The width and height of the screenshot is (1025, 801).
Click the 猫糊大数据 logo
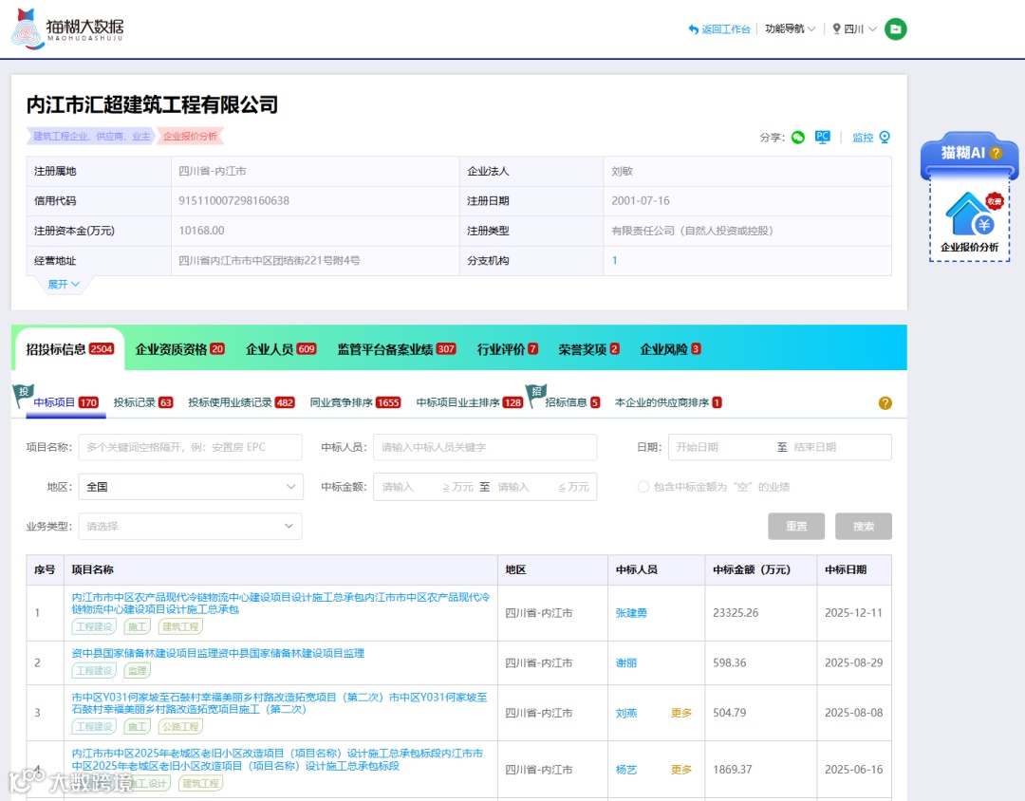pyautogui.click(x=68, y=28)
